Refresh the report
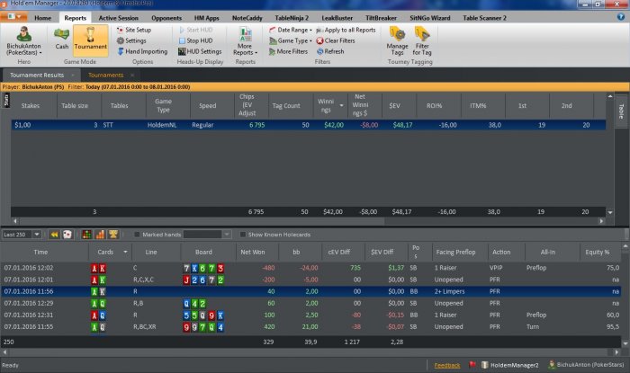Viewport: 630px width, 373px height. click(330, 51)
